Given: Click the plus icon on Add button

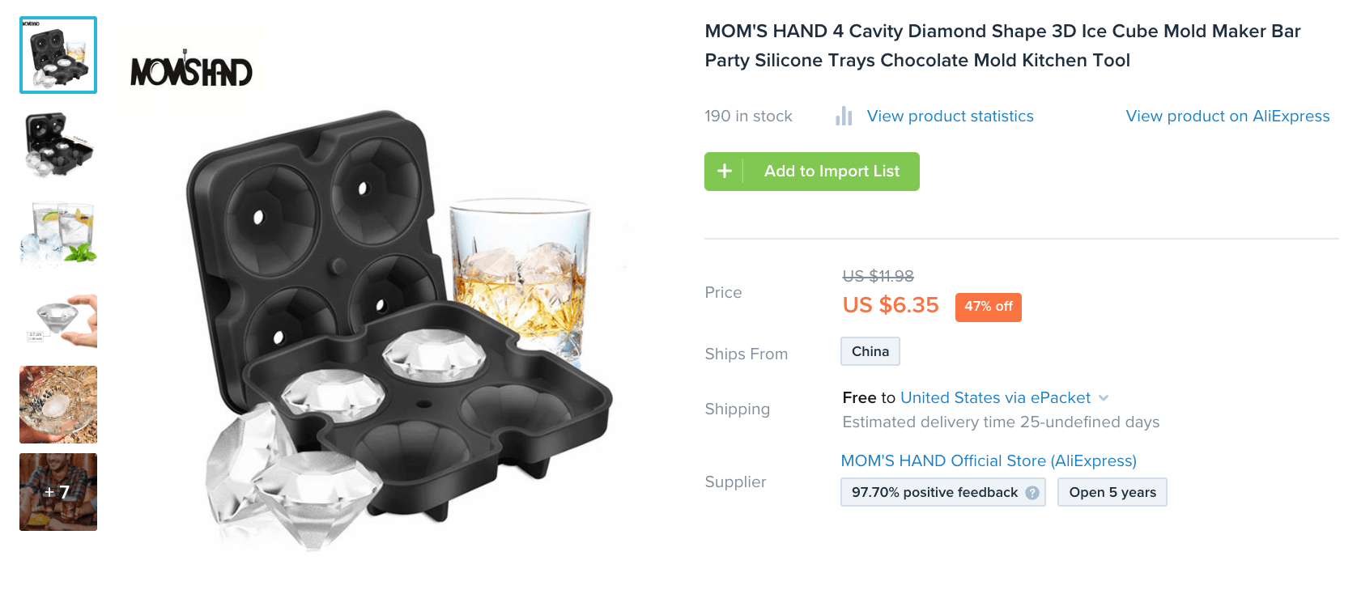Looking at the screenshot, I should click(725, 171).
